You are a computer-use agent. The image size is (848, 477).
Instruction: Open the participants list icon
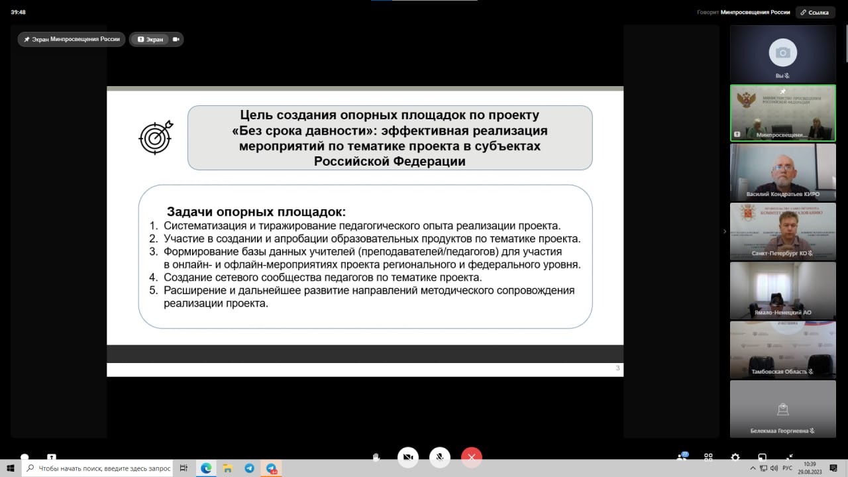[682, 456]
